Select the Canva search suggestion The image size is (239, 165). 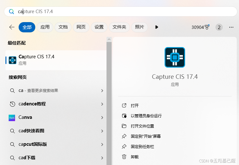click(56, 117)
